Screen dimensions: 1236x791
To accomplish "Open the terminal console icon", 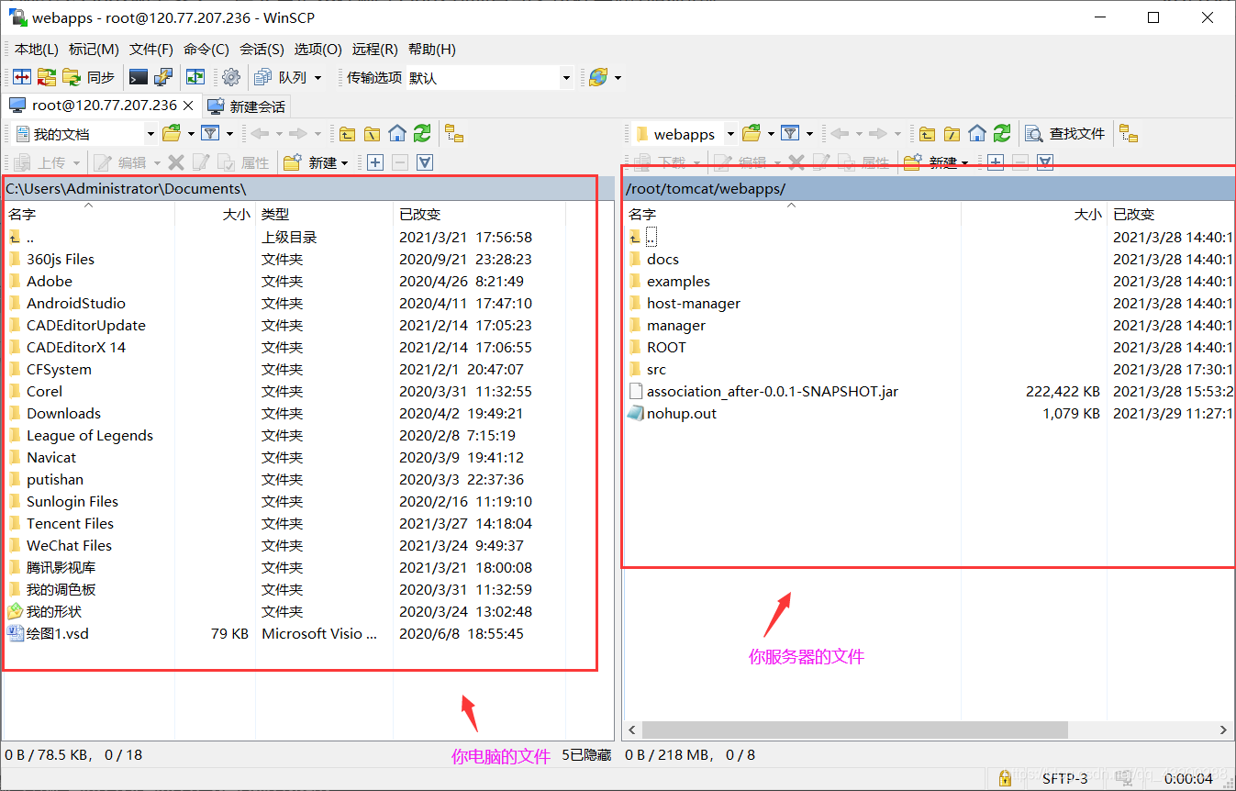I will pos(139,78).
